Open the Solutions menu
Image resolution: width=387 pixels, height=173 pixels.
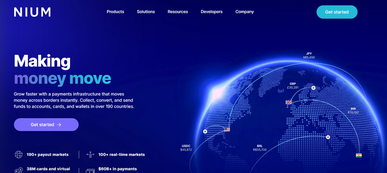(146, 12)
